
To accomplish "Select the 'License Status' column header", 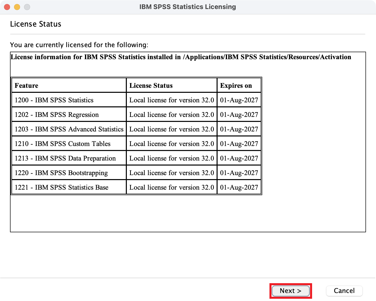I will 172,85.
